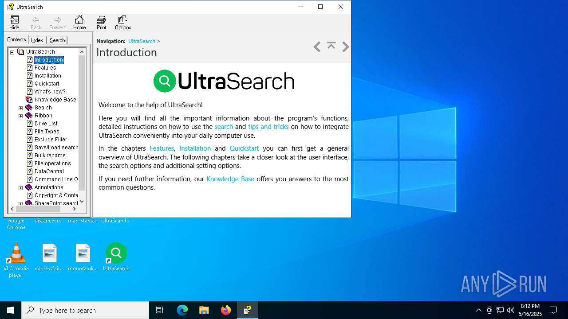Open the Knowledge Base tree entry
This screenshot has width=568, height=319.
coord(55,100)
